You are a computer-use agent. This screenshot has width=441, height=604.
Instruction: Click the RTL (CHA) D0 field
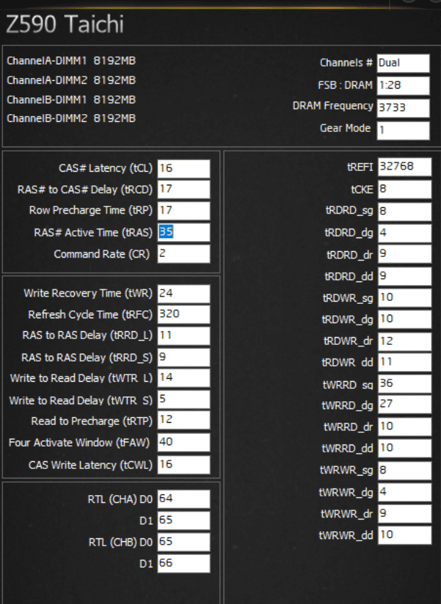coord(184,499)
